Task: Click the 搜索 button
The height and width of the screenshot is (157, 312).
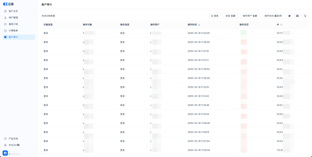Action: tap(215, 16)
